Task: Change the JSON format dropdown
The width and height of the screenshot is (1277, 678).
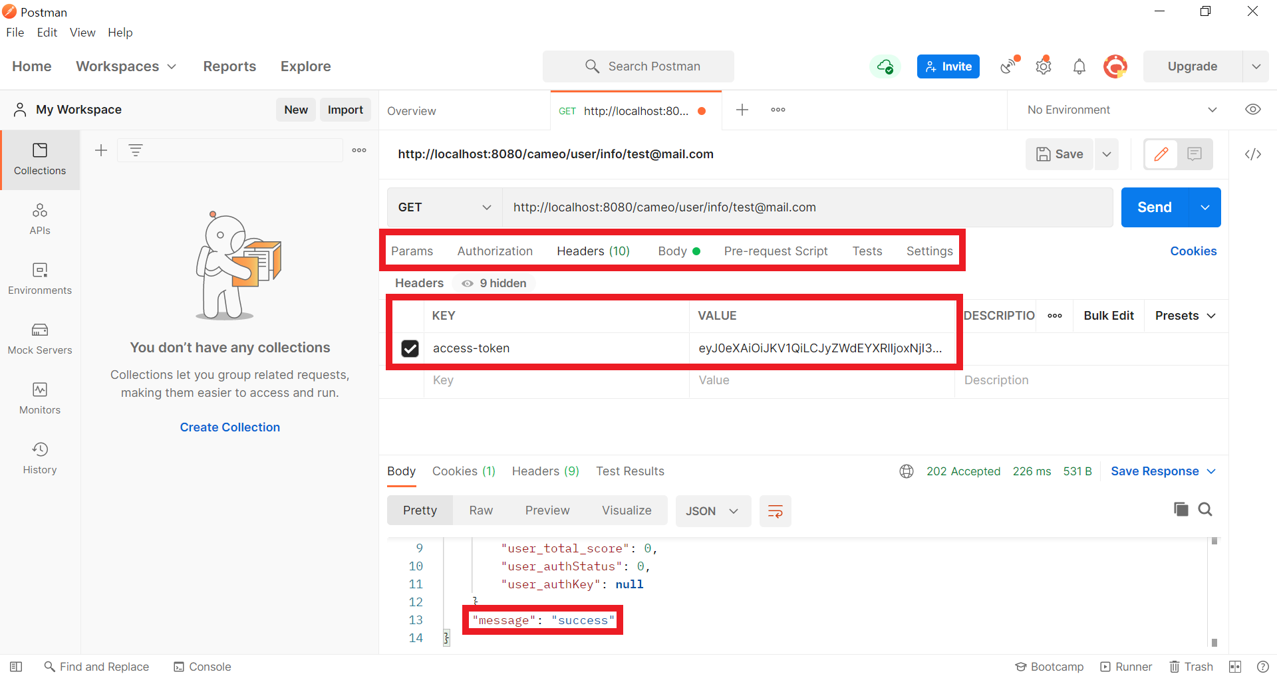Action: [x=713, y=511]
